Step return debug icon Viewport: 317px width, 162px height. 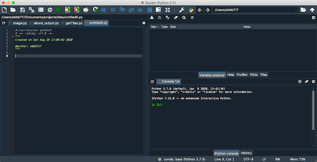tap(132, 9)
